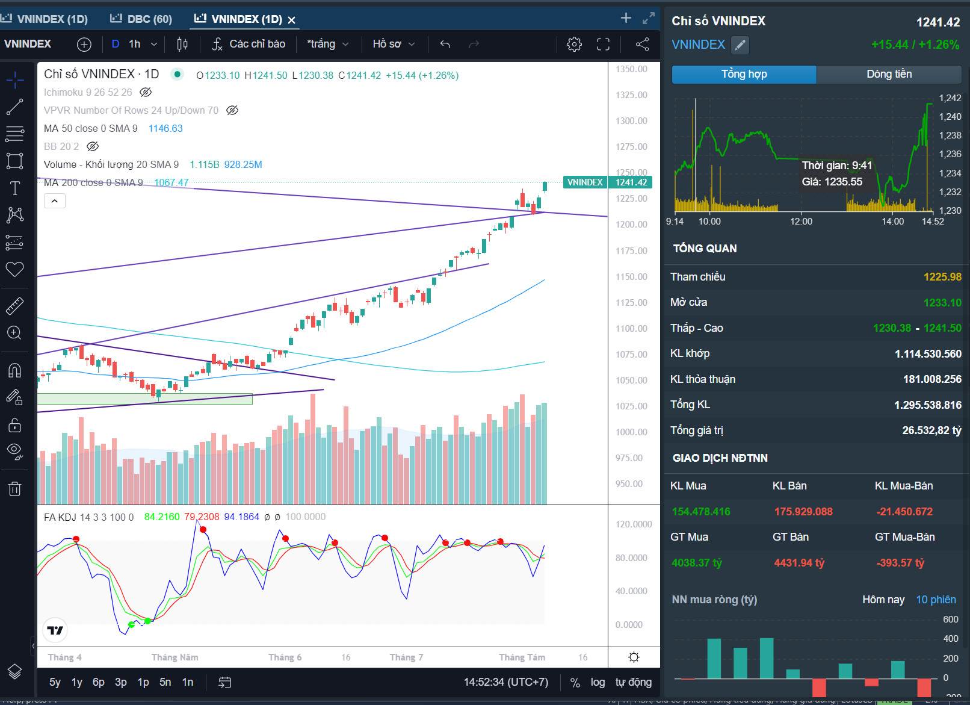The image size is (970, 705).
Task: Add a symbol with the plus circle
Action: [x=84, y=44]
